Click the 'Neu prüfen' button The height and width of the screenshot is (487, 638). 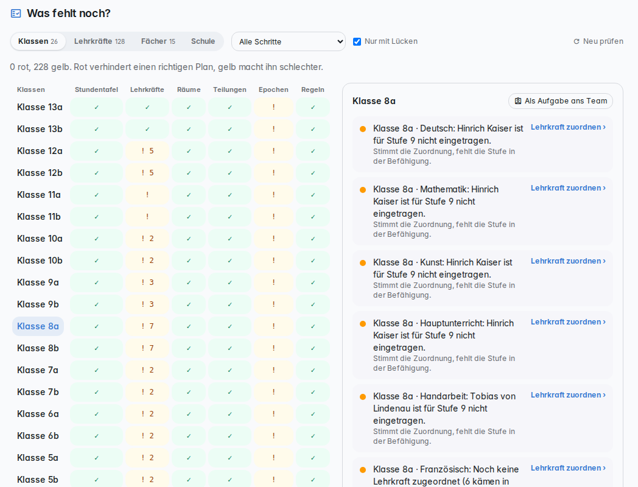point(598,41)
